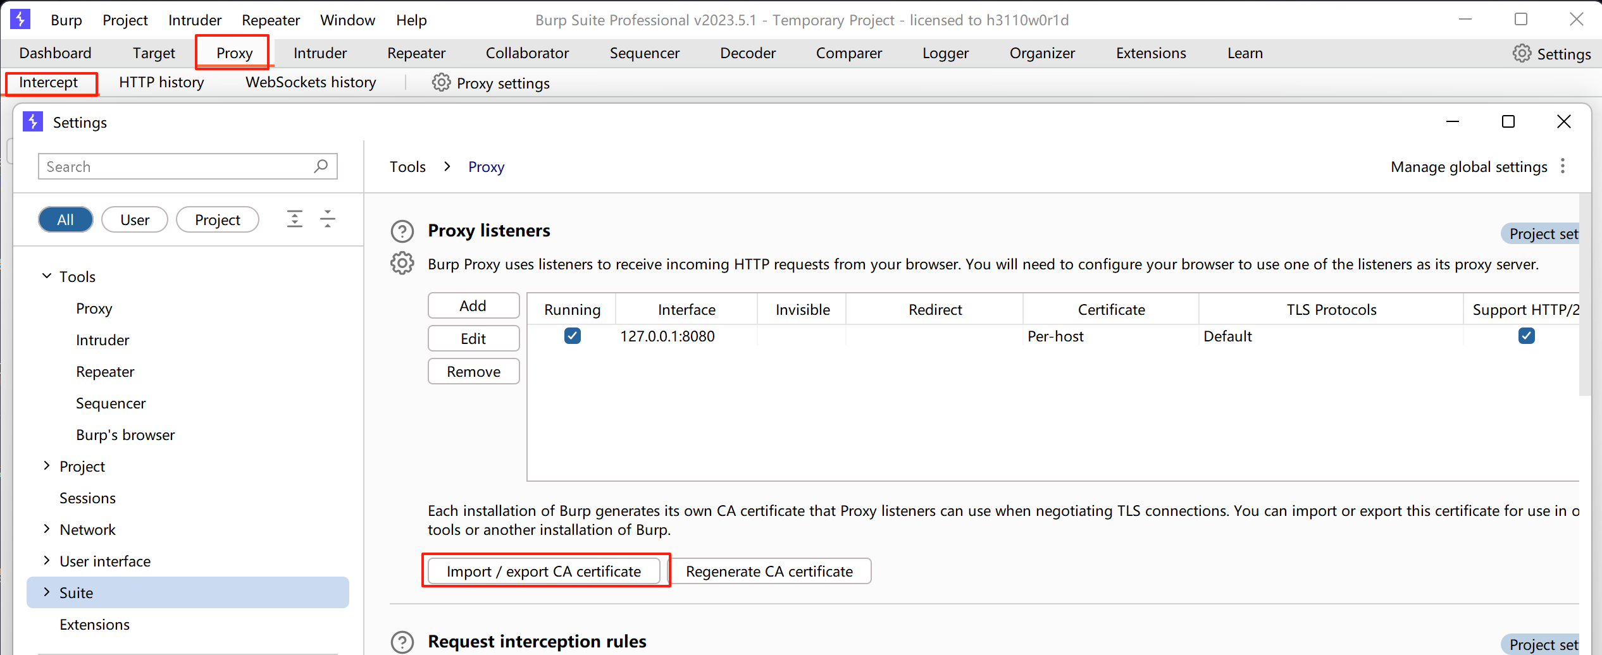Viewport: 1602px width, 655px height.
Task: Click the Proxy breadcrumb link
Action: click(x=486, y=166)
